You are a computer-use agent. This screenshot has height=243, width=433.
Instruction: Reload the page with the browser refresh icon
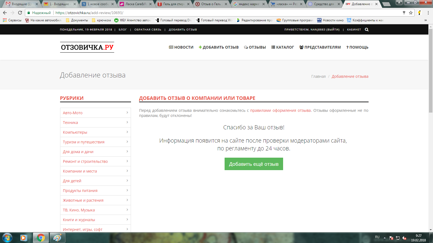tap(20, 13)
